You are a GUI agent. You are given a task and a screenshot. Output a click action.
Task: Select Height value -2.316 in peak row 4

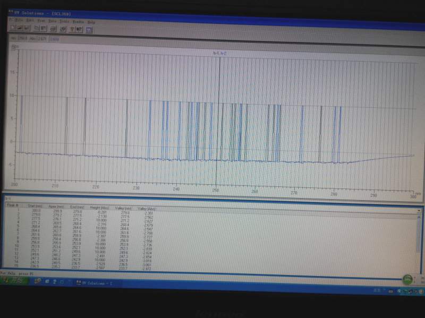(101, 224)
